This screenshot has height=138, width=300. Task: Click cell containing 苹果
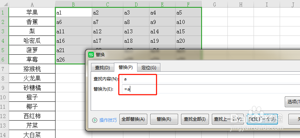tap(32, 12)
